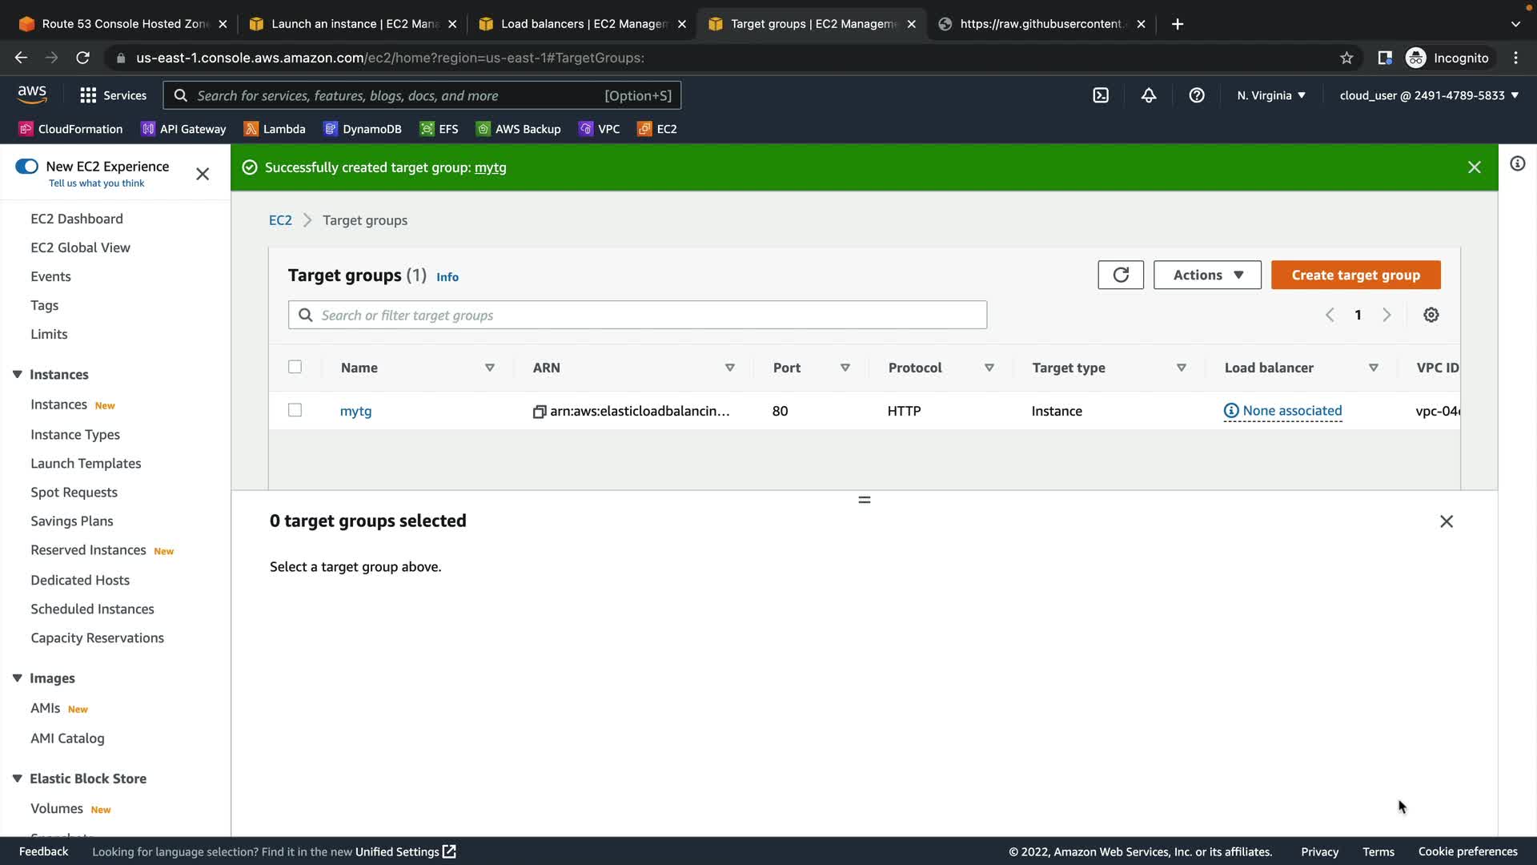The image size is (1537, 865).
Task: Open the notifications bell
Action: point(1149,95)
